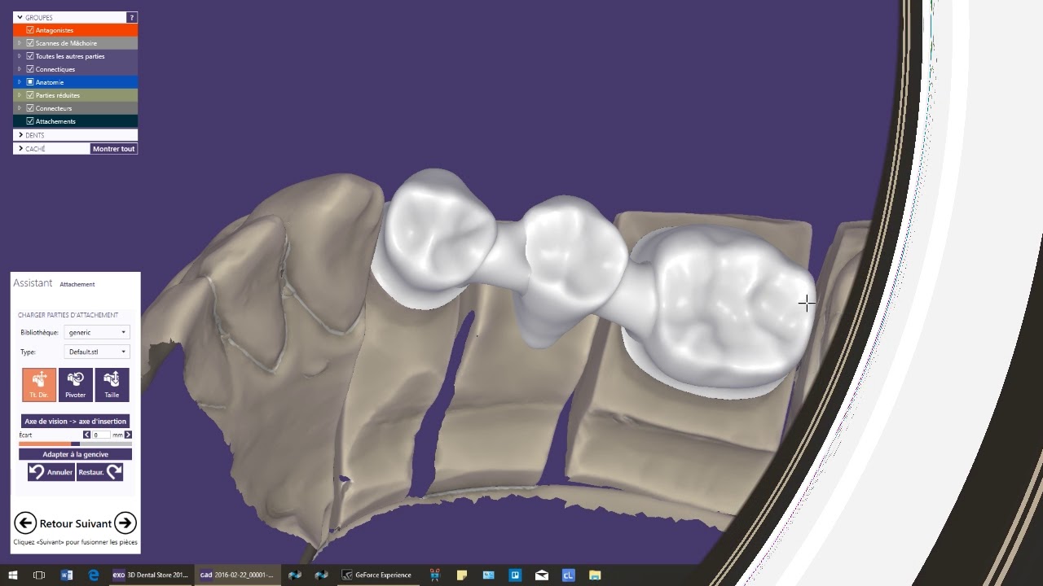Decrease Écart value with left arrow

[87, 435]
